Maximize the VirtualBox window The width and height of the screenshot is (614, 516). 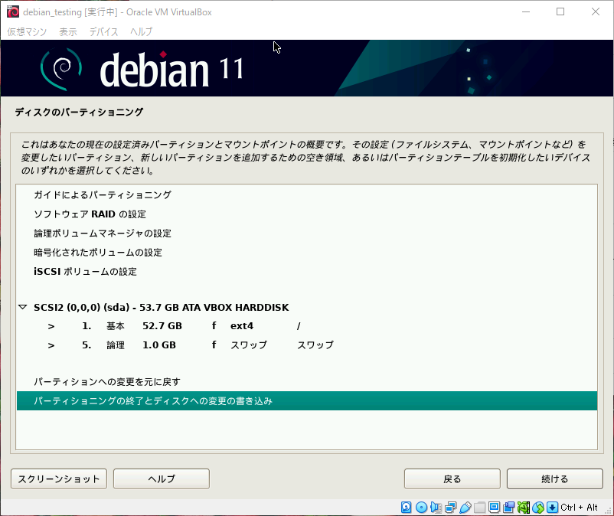click(560, 11)
